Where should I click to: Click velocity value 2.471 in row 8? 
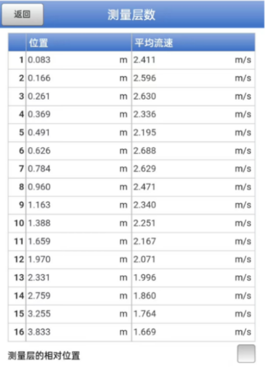(x=144, y=187)
